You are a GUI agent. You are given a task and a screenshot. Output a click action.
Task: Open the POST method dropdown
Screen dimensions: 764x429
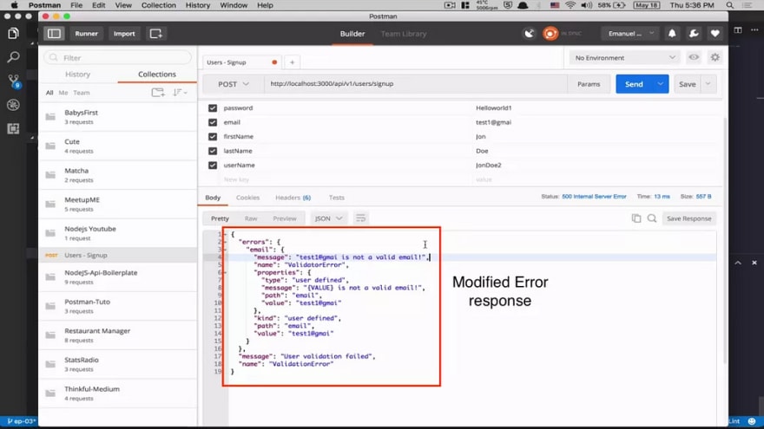point(234,84)
